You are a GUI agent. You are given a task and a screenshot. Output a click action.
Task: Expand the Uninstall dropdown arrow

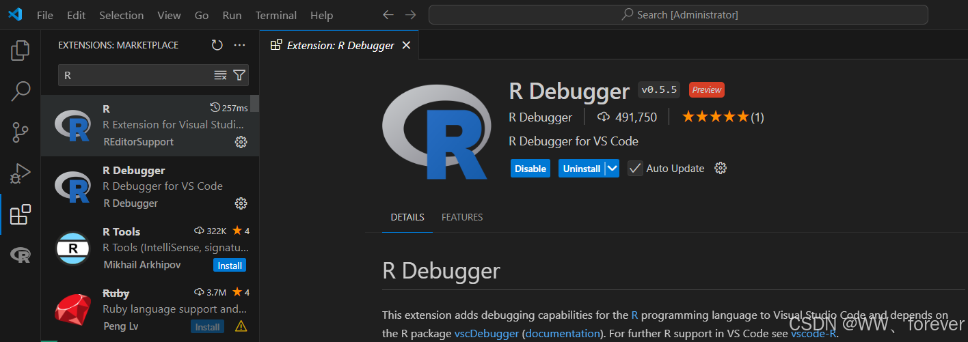coord(613,169)
